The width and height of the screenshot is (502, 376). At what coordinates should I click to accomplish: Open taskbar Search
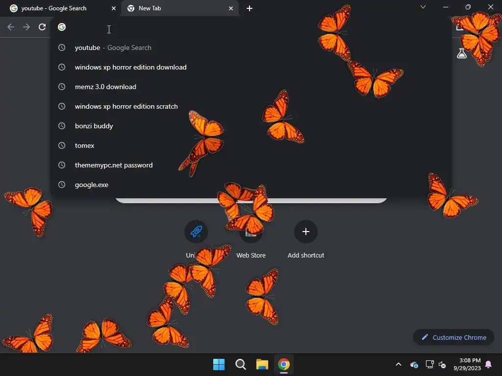pyautogui.click(x=240, y=364)
